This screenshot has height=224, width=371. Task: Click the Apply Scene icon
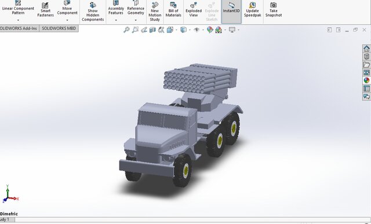[219, 30]
